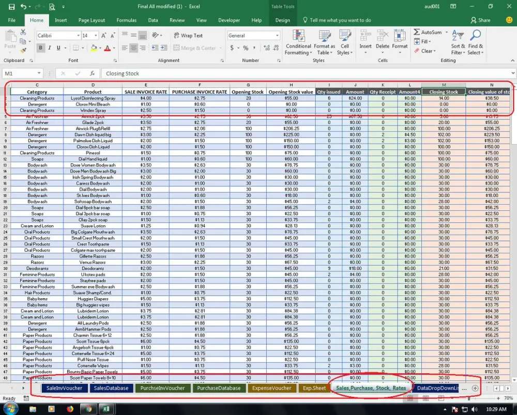This screenshot has height=415, width=517.
Task: Click the Orientation text angle icon
Action: pyautogui.click(x=155, y=35)
